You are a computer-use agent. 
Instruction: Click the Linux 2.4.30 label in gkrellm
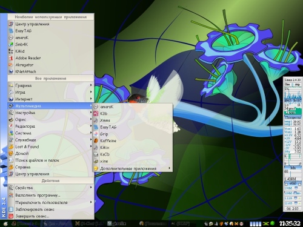tap(292, 80)
